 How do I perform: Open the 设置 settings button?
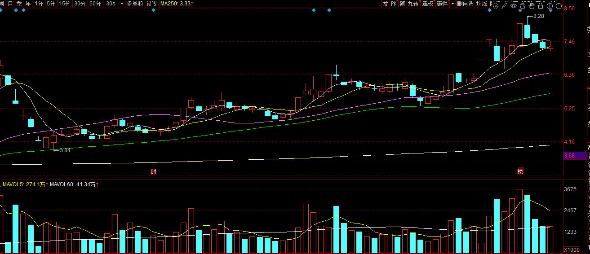(152, 4)
